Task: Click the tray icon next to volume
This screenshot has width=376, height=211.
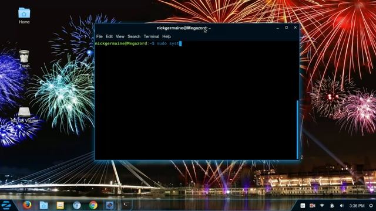Action: [x=332, y=206]
